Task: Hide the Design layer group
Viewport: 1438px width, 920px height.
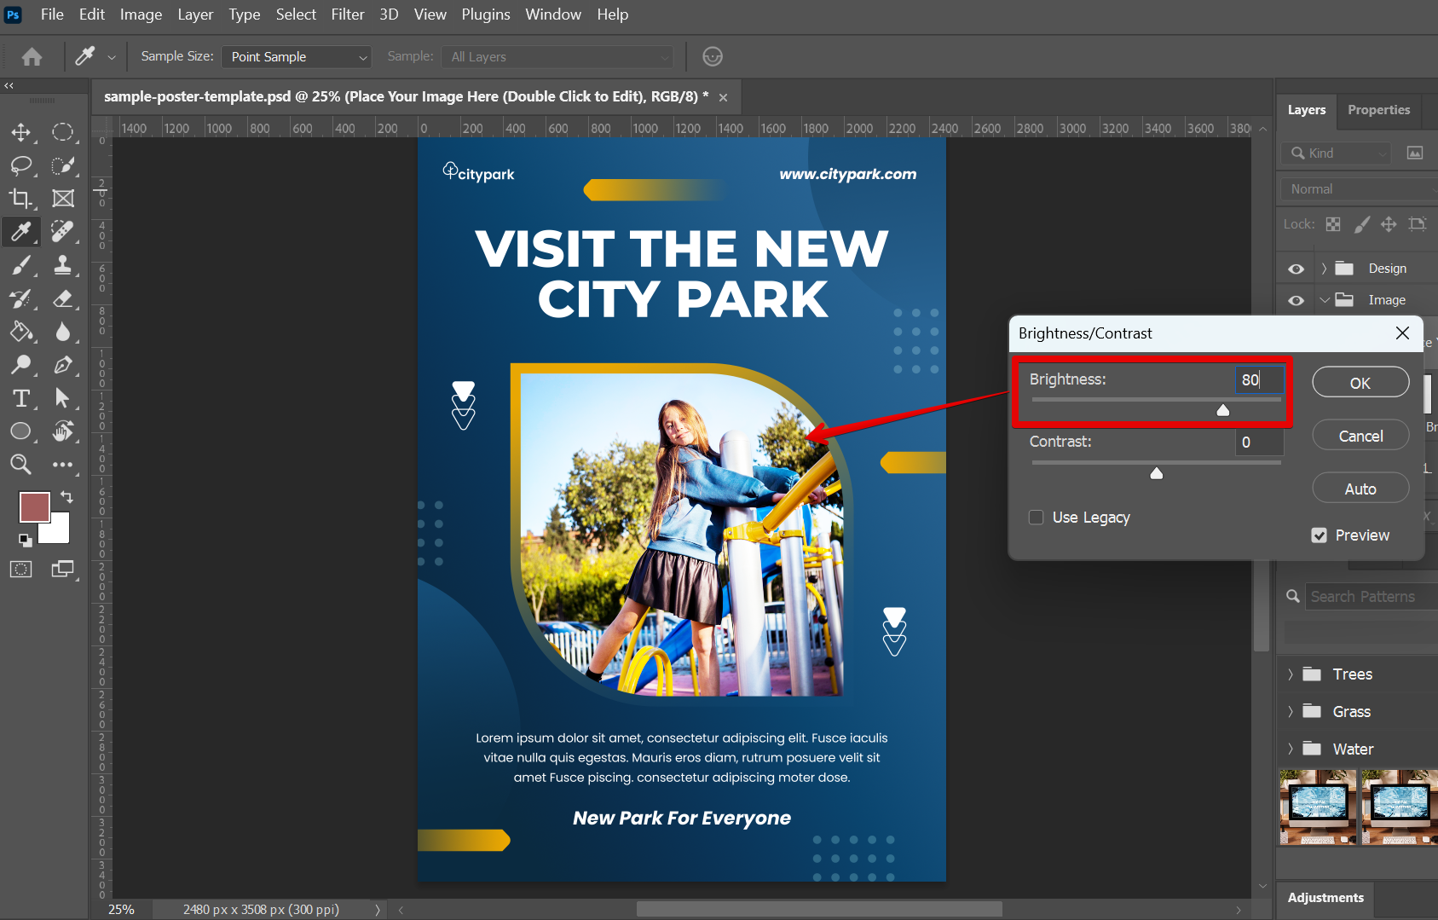Action: (x=1296, y=269)
